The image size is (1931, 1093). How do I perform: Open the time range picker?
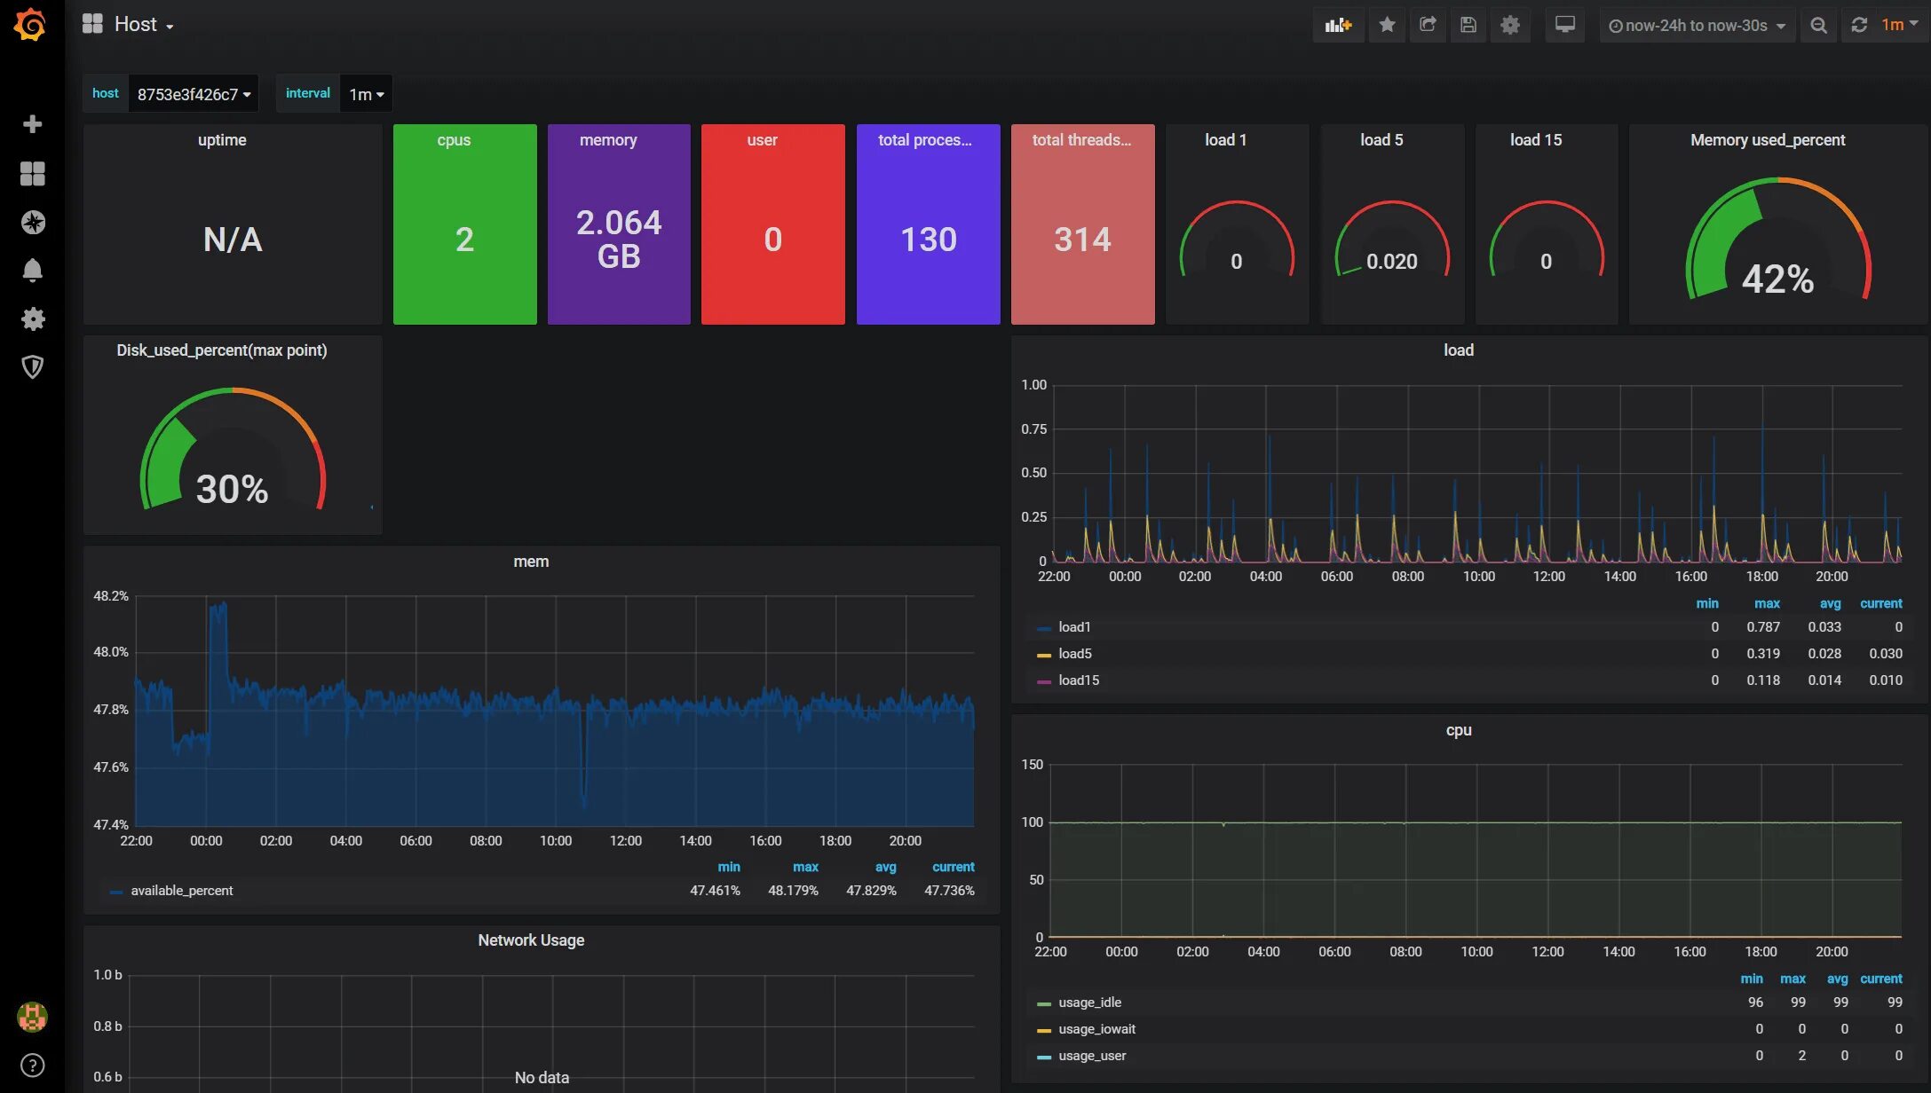tap(1696, 26)
